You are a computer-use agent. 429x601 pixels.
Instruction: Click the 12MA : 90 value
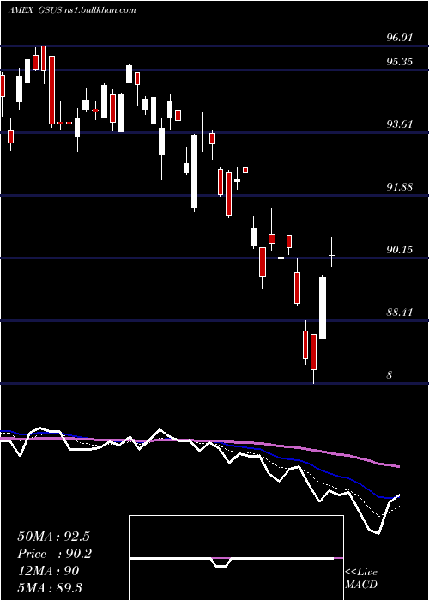[48, 571]
